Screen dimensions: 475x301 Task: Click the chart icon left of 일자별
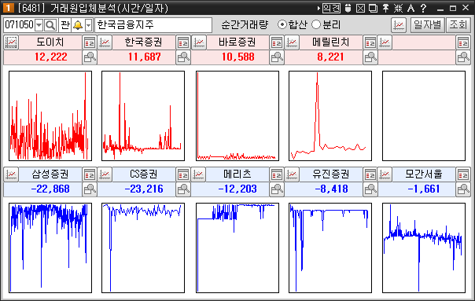click(x=399, y=25)
